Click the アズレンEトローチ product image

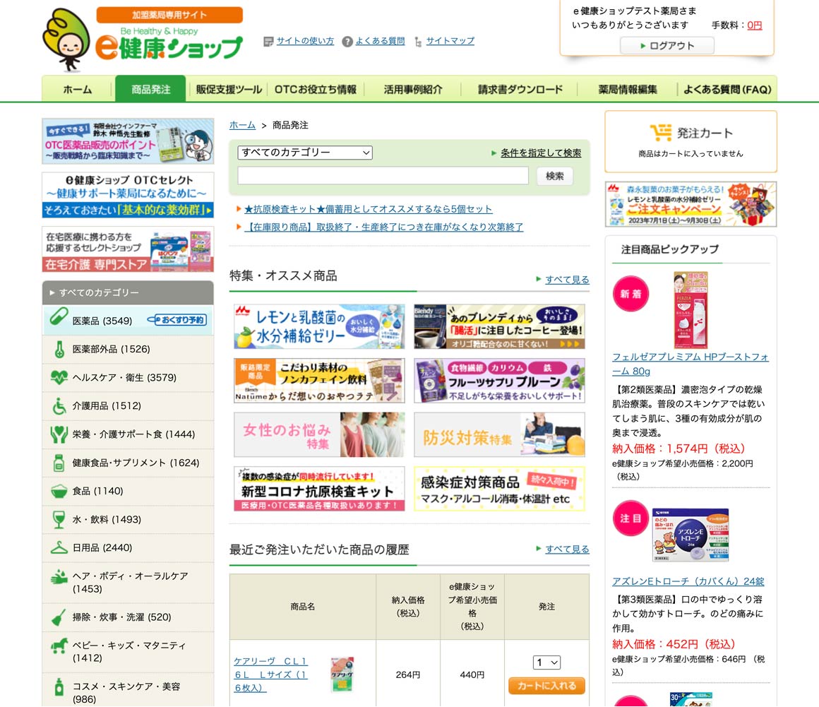pos(691,535)
